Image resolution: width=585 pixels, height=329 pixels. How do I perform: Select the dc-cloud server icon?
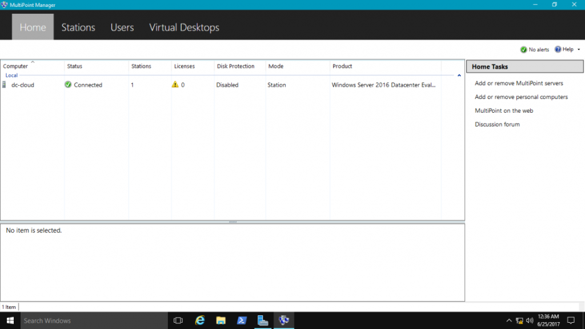click(x=4, y=85)
